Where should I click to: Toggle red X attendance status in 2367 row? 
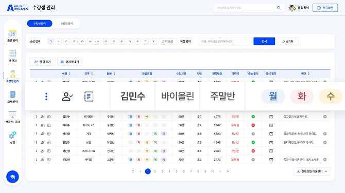[253, 125]
